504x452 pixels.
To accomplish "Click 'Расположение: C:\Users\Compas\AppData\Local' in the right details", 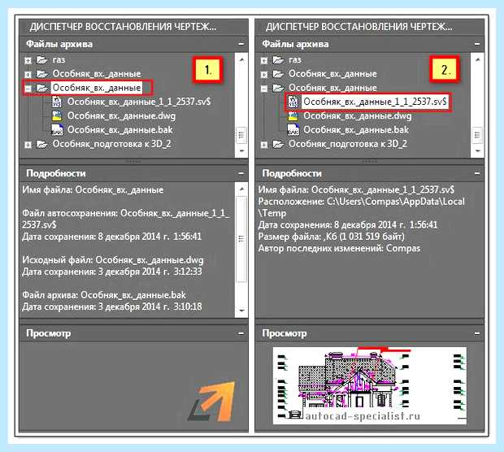I will point(361,202).
